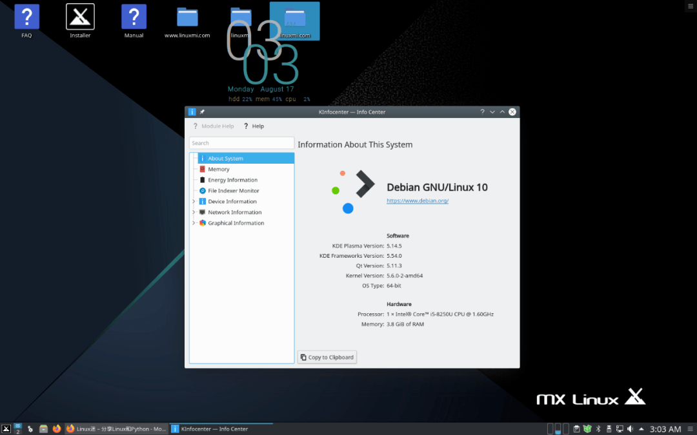697x435 pixels.
Task: Expand the Device Information branch arrow
Action: point(194,202)
